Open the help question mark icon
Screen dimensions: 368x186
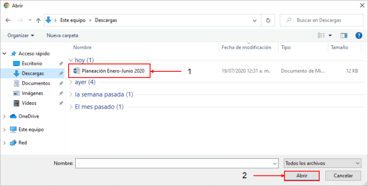(358, 35)
